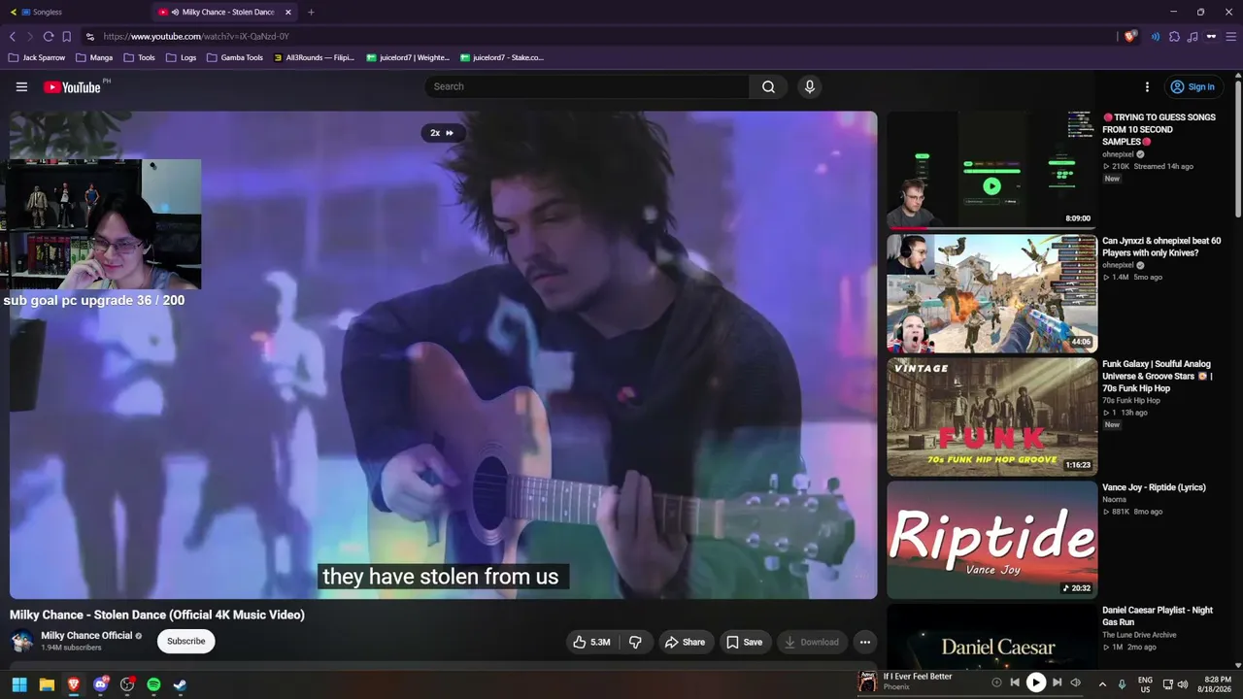Open Spotify from the taskbar
The height and width of the screenshot is (699, 1243).
153,684
